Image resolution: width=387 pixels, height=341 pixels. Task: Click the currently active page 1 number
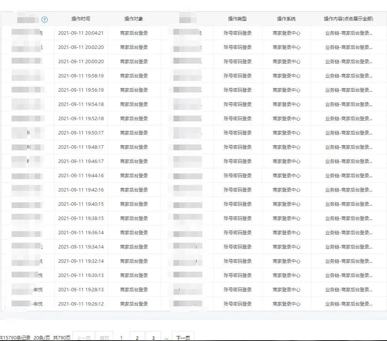(x=121, y=337)
